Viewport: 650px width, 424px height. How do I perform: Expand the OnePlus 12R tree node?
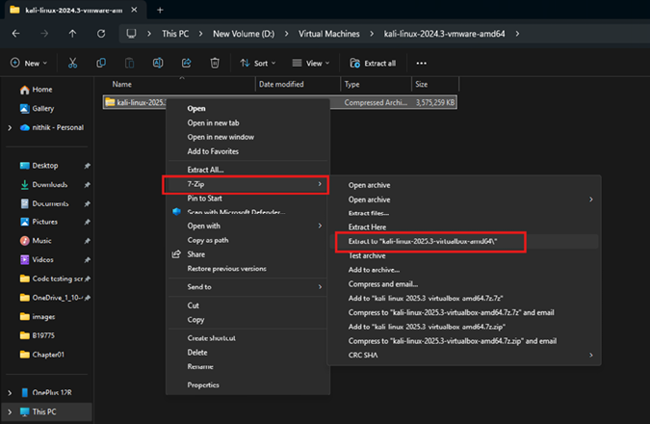[10, 393]
